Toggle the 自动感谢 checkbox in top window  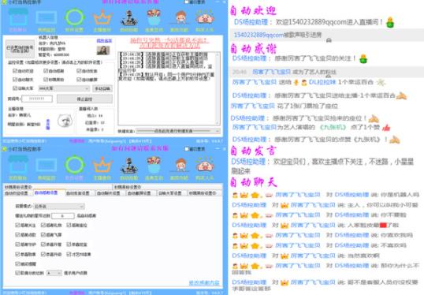(46, 71)
